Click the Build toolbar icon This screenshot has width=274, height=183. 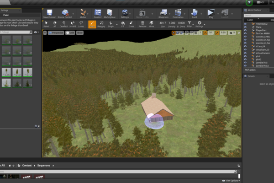click(194, 14)
